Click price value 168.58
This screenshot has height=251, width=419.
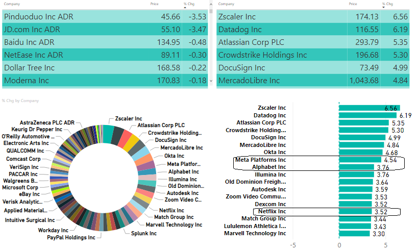click(x=168, y=68)
